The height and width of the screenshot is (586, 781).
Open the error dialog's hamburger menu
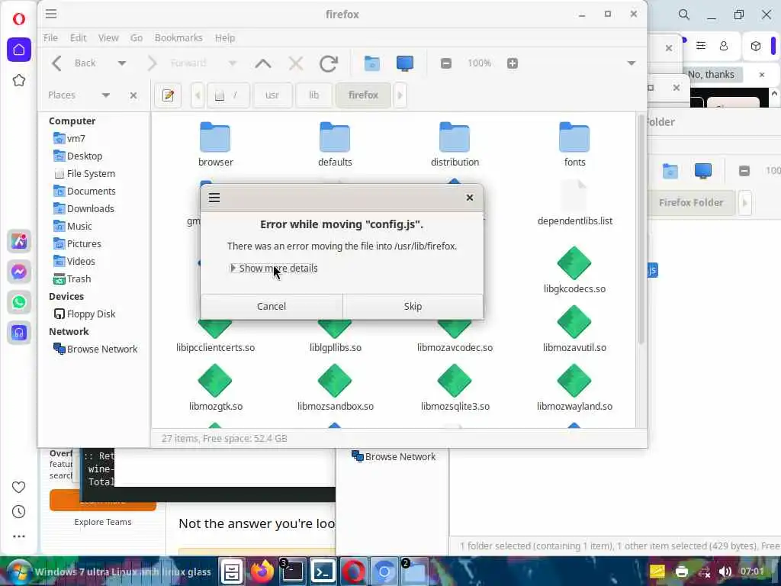[214, 198]
